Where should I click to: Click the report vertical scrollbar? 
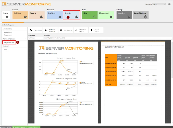pyautogui.click(x=172, y=82)
